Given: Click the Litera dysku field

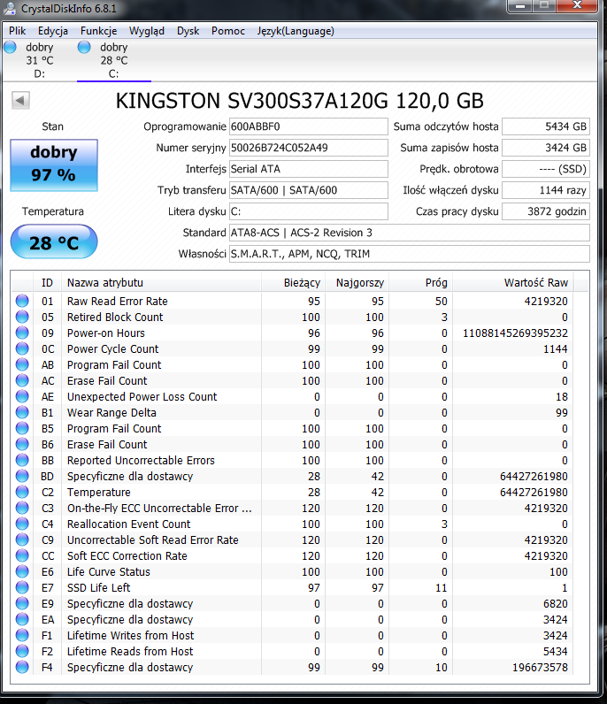Looking at the screenshot, I should click(x=309, y=211).
